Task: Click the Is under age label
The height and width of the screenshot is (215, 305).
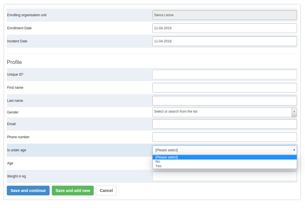Action: click(x=17, y=150)
